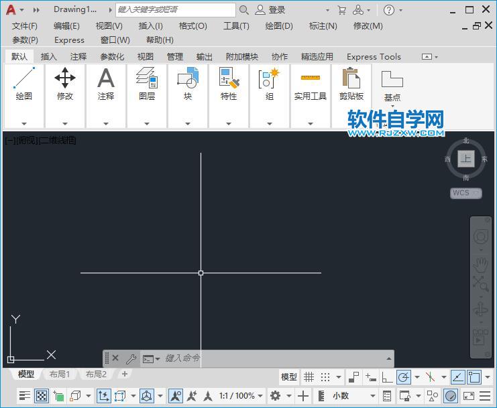Open the workspace switching gear icon

click(x=275, y=396)
